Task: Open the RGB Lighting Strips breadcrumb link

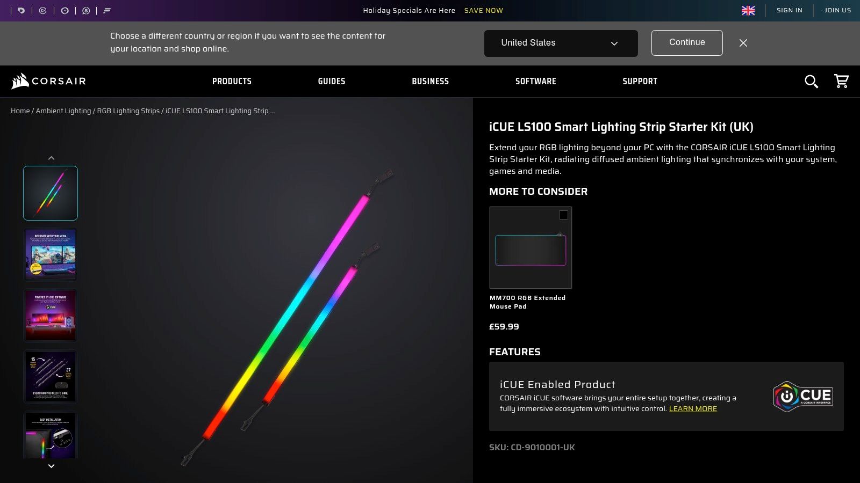Action: coord(128,111)
